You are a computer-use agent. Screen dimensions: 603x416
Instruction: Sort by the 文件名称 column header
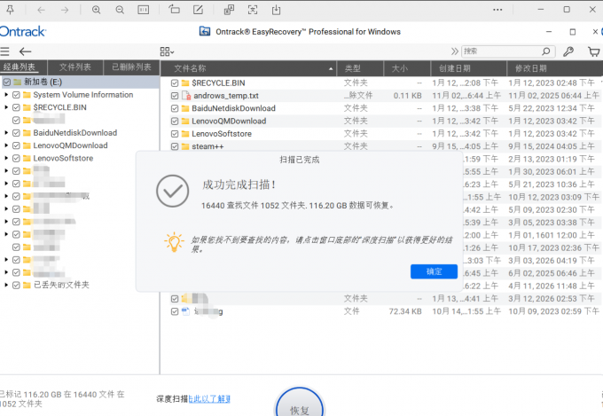point(248,68)
